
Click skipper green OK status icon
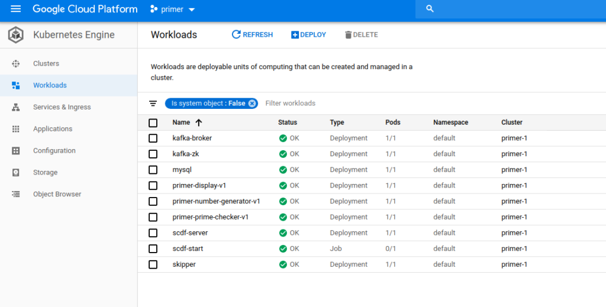point(283,264)
